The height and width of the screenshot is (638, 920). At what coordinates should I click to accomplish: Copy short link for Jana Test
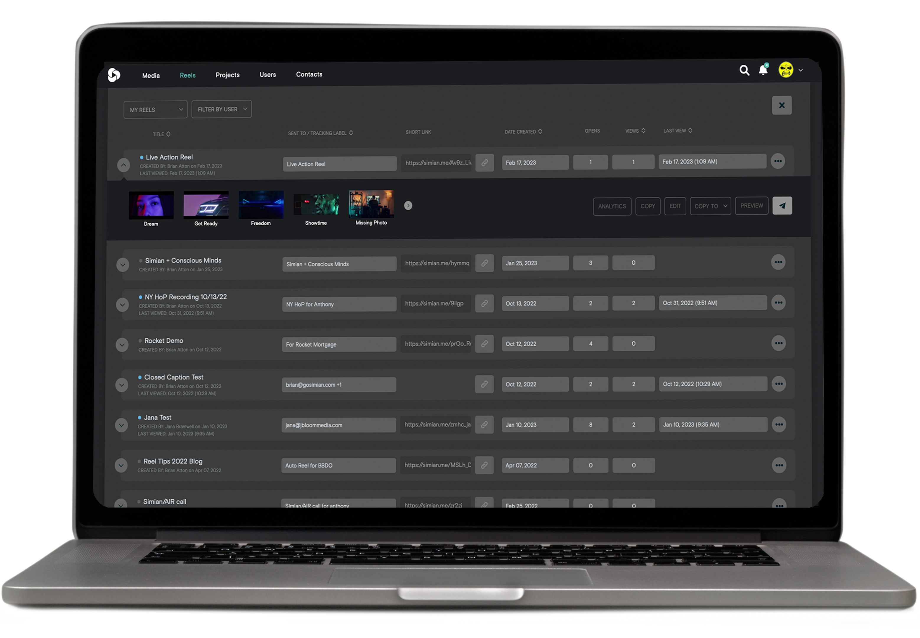[484, 424]
